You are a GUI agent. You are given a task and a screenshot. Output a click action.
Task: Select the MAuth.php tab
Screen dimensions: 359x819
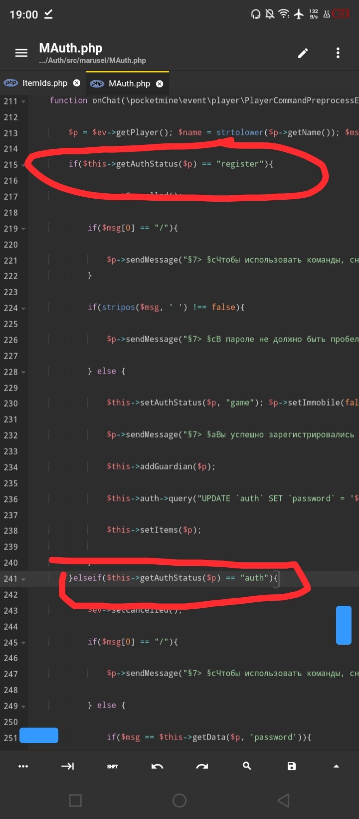click(x=129, y=83)
